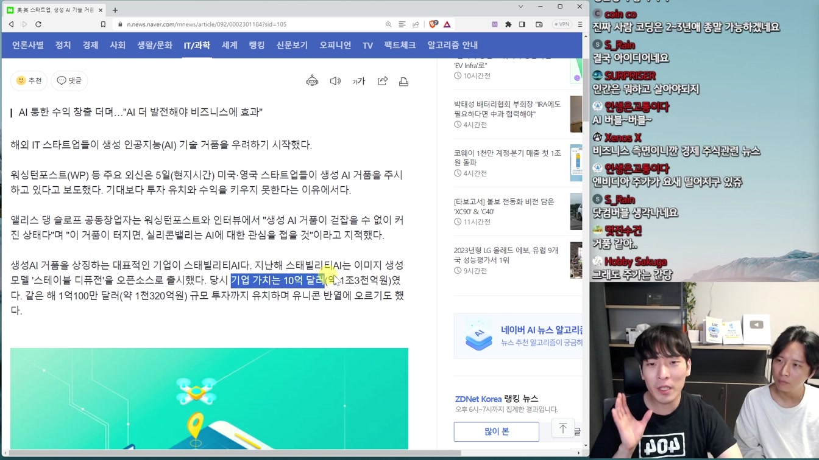Click address bar share icon

pos(416,24)
